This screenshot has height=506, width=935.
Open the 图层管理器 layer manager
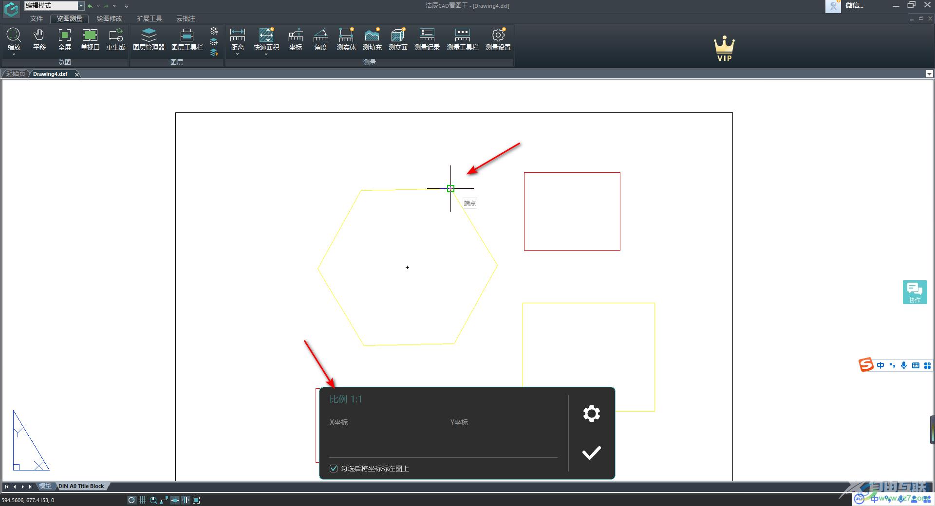[x=149, y=39]
